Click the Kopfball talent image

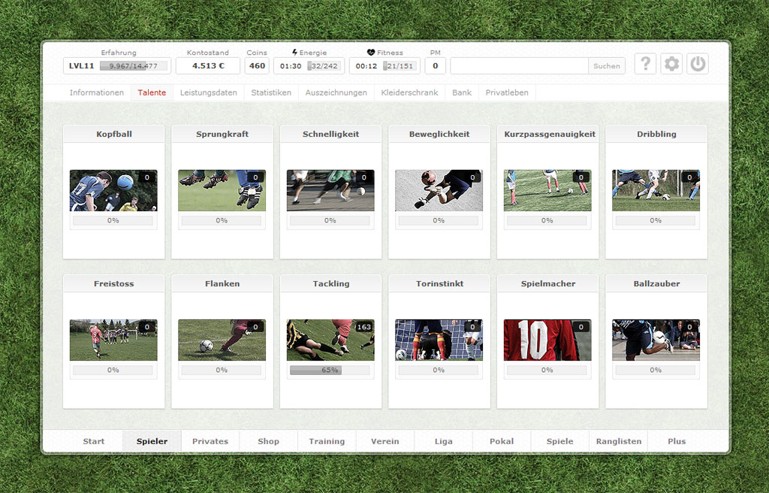click(x=113, y=191)
